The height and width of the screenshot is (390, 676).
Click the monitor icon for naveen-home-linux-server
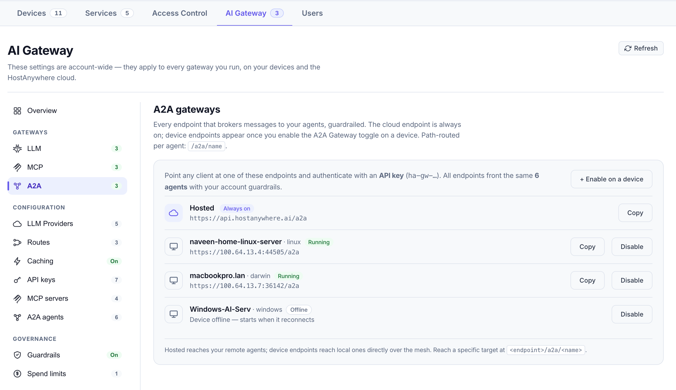(x=174, y=247)
